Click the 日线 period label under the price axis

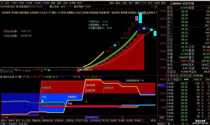162,117
